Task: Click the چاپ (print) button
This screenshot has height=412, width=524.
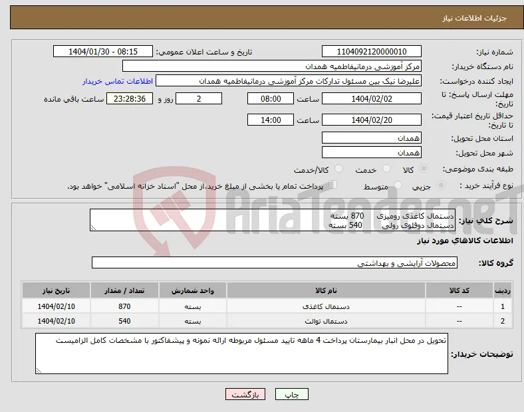Action: click(x=292, y=394)
